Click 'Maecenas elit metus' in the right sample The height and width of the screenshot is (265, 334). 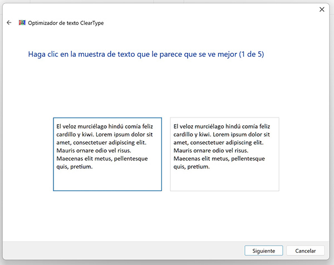(203, 159)
